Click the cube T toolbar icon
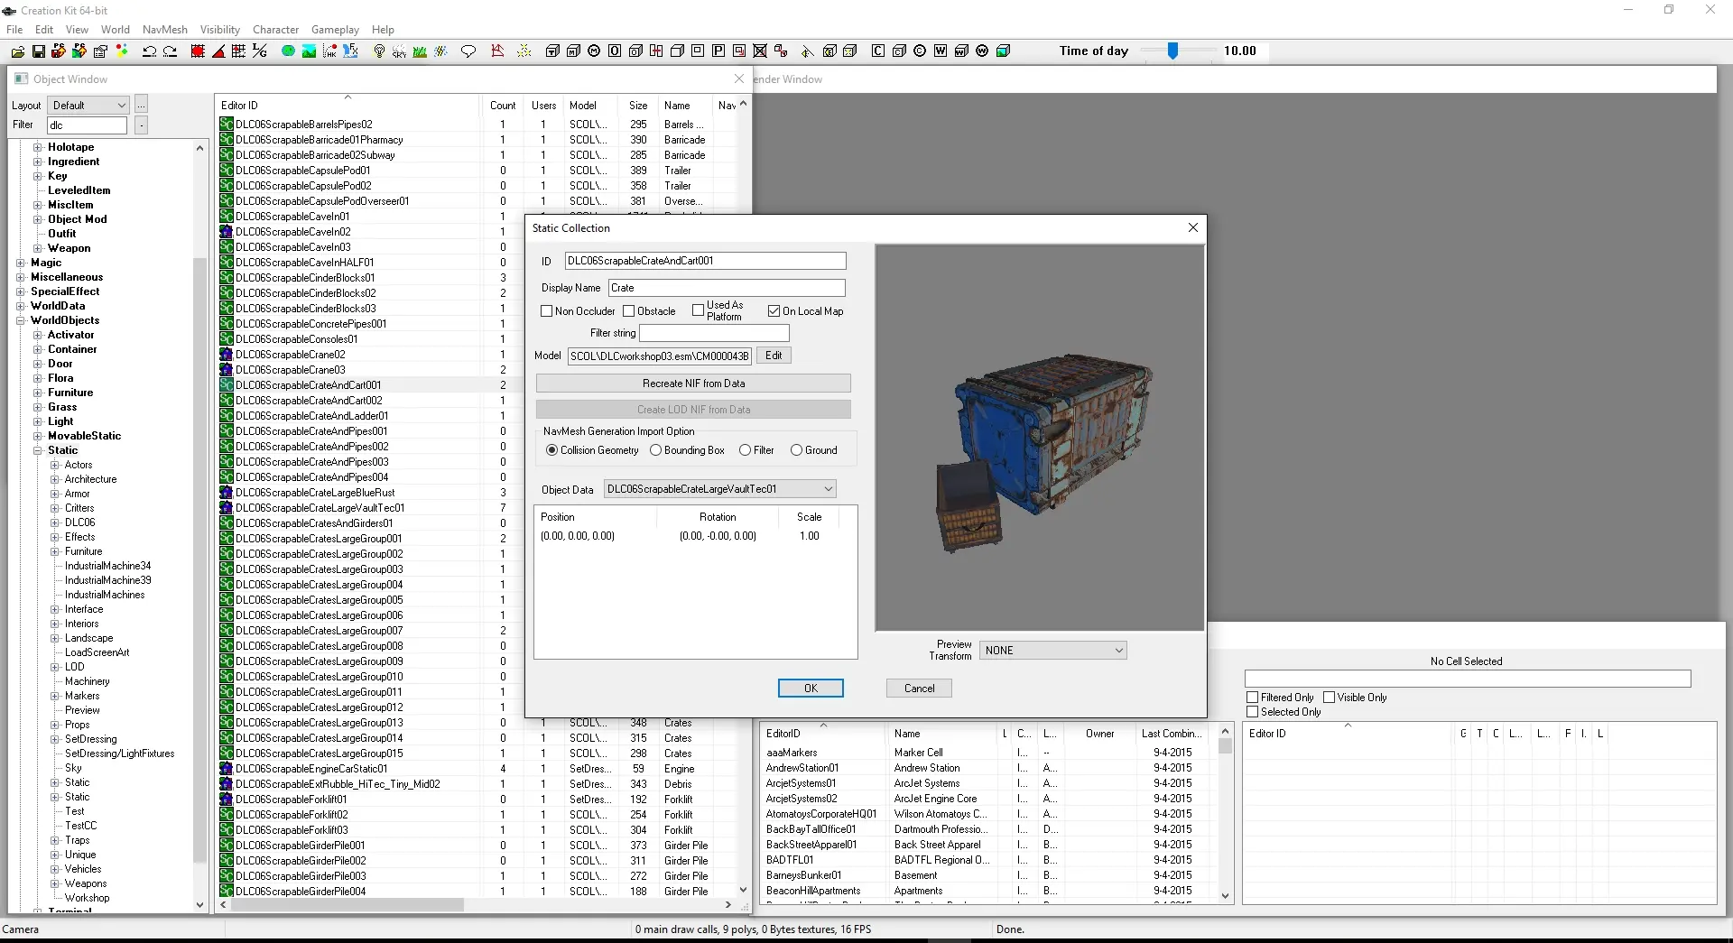Screen dimensions: 1733x943 (552, 51)
